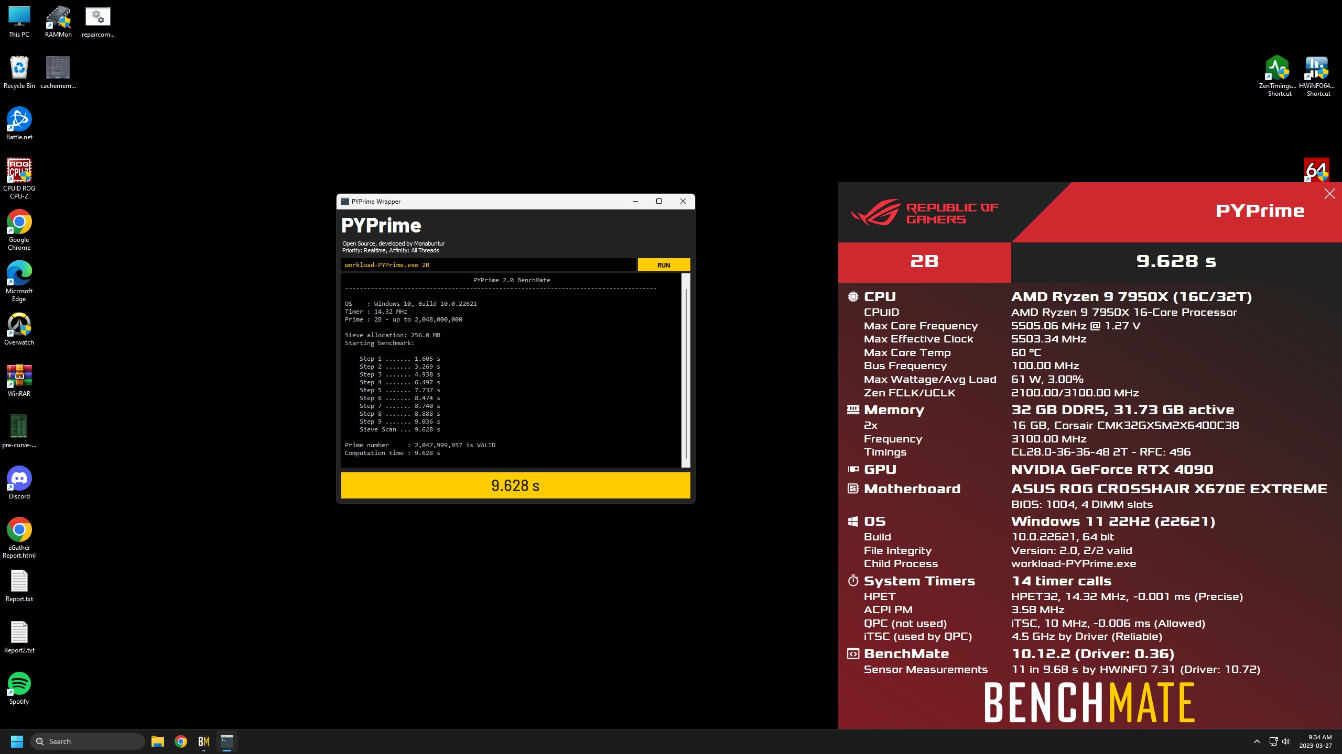Click the workload-PYPrime.exe 2B command field
The height and width of the screenshot is (754, 1342).
(488, 265)
